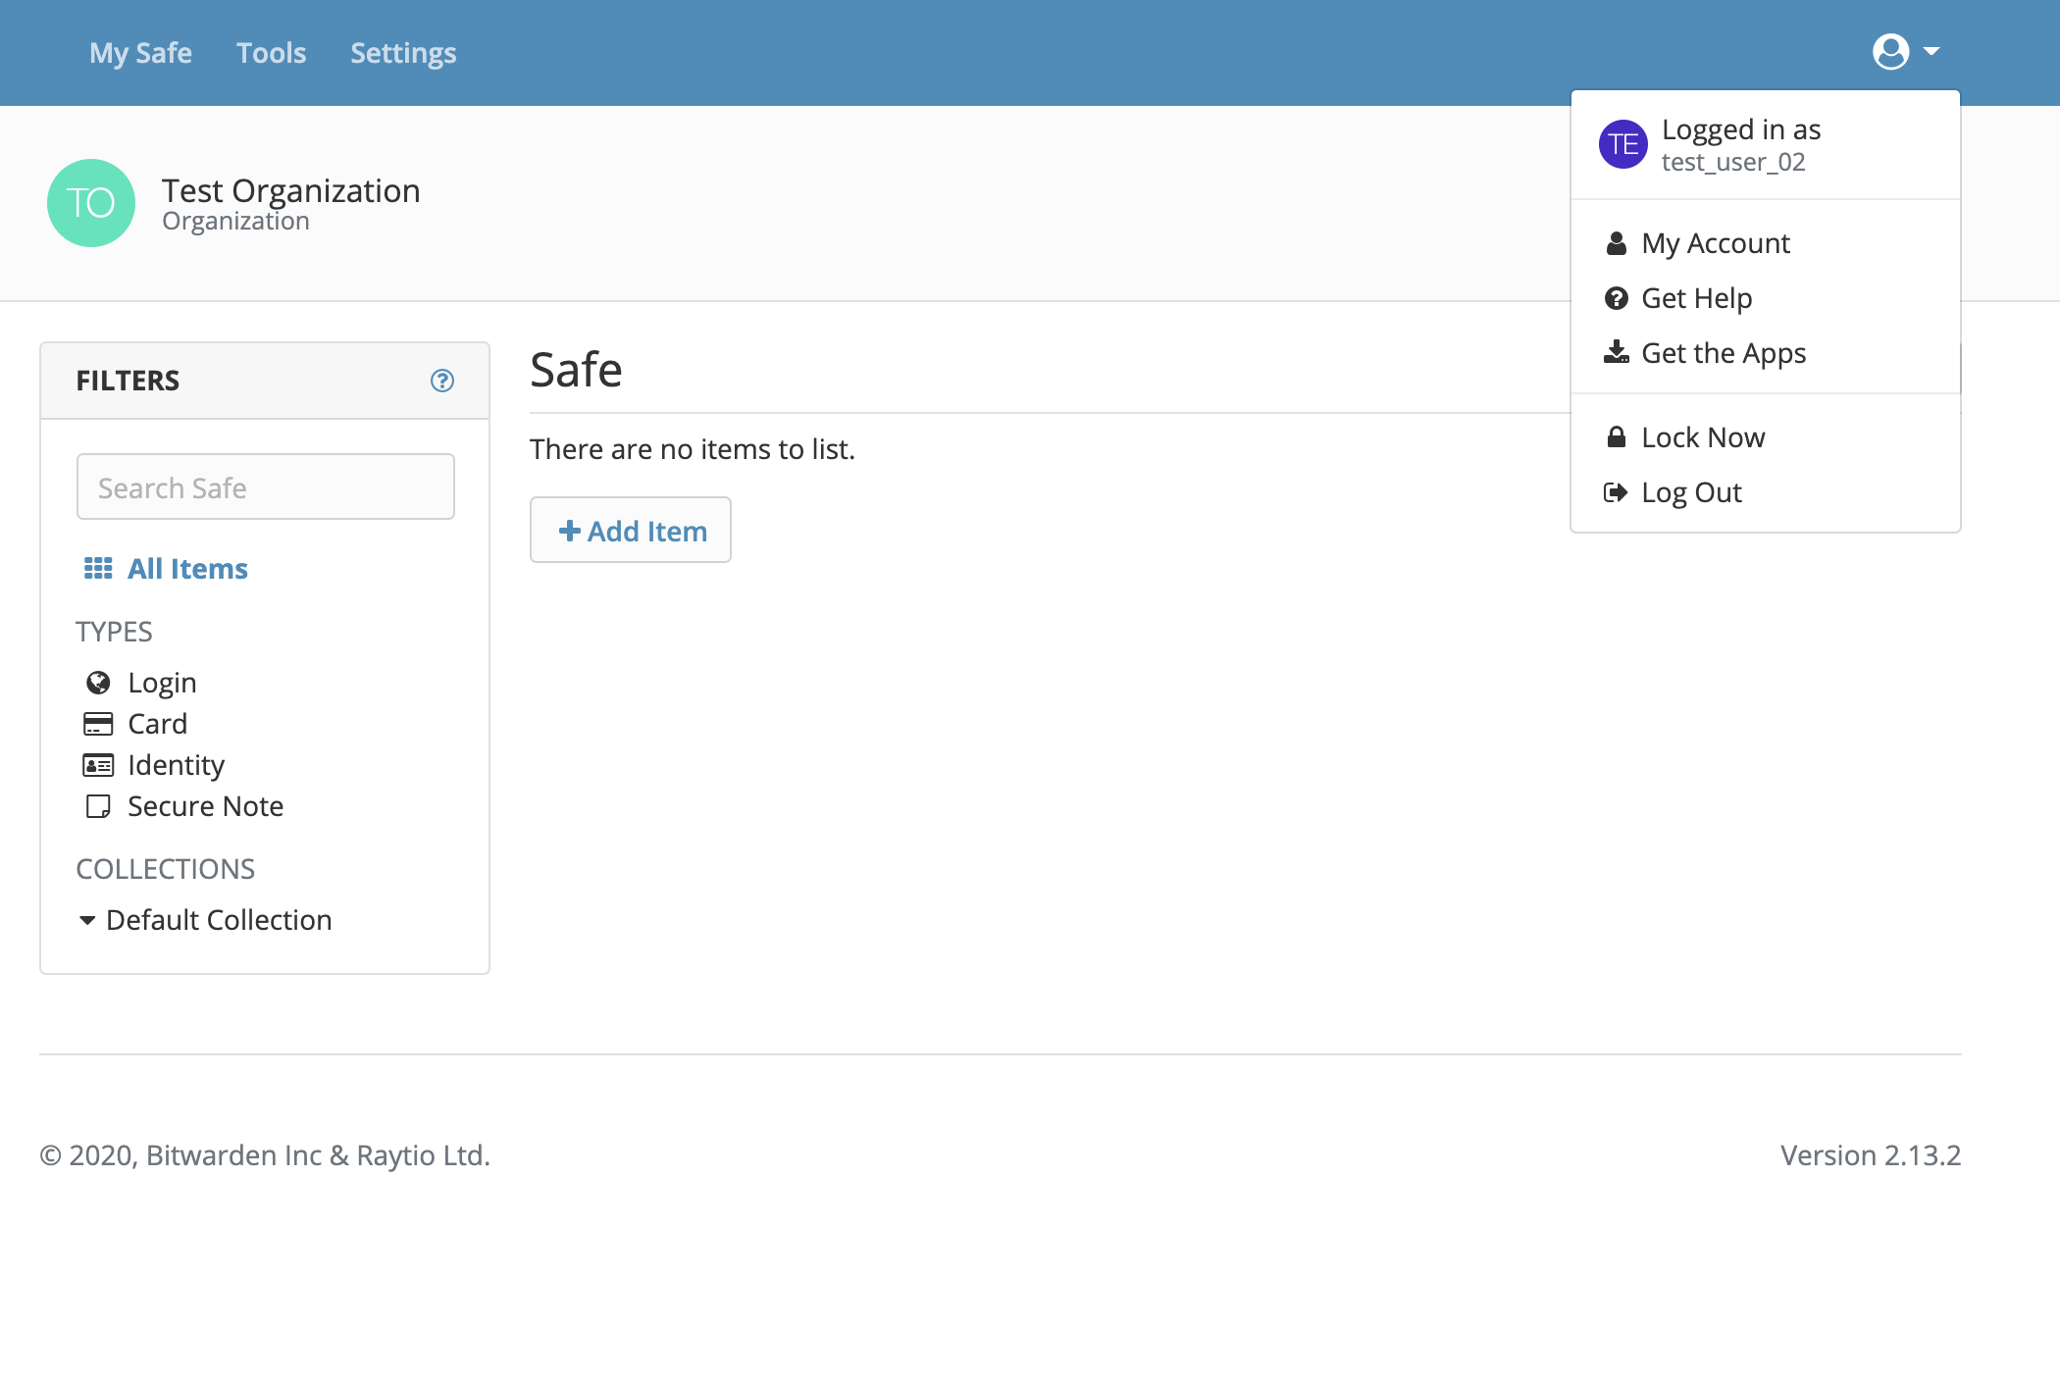Select Get the Apps menu entry
The image size is (2060, 1381).
pos(1766,353)
